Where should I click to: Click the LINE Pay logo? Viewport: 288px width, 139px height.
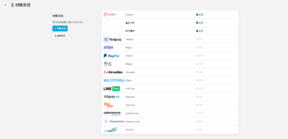(112, 89)
